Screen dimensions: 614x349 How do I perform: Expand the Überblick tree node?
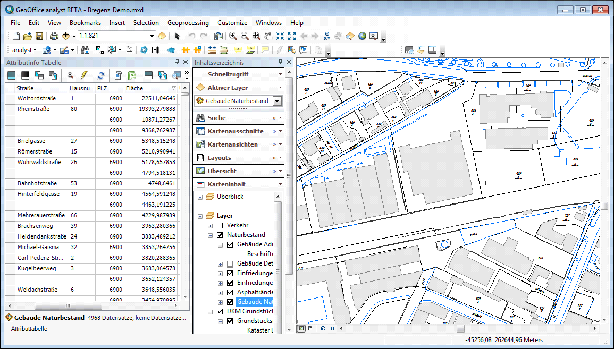200,197
